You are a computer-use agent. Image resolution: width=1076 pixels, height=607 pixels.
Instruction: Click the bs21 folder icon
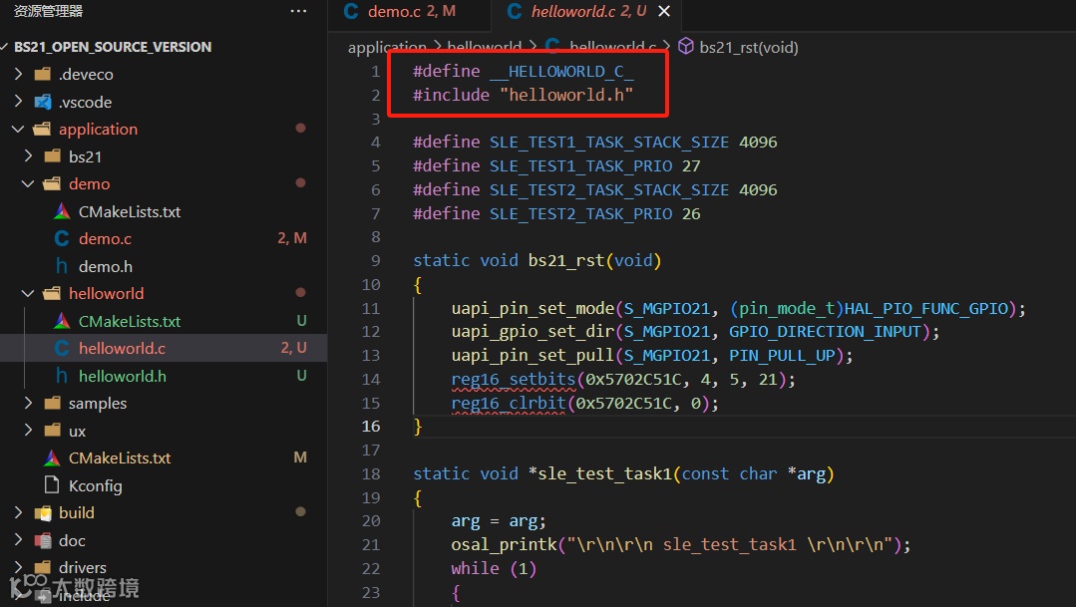pos(52,156)
